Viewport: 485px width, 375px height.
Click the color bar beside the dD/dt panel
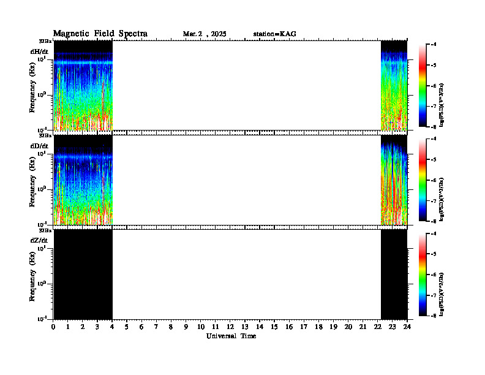pos(423,180)
